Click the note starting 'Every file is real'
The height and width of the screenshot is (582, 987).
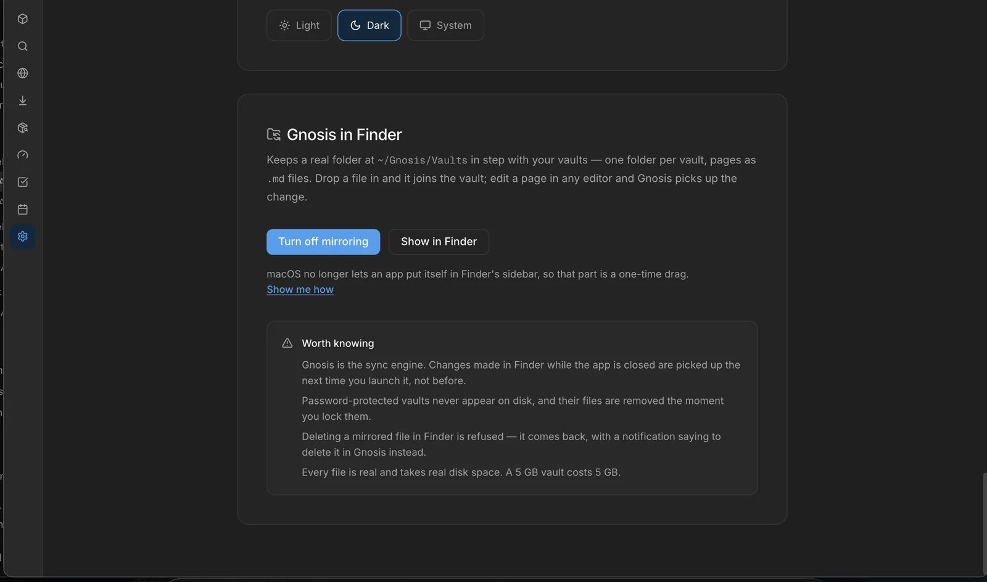pyautogui.click(x=461, y=472)
